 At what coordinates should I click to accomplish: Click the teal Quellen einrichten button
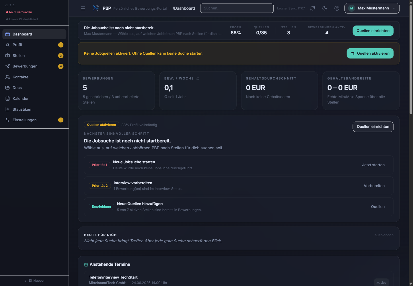coord(373,31)
